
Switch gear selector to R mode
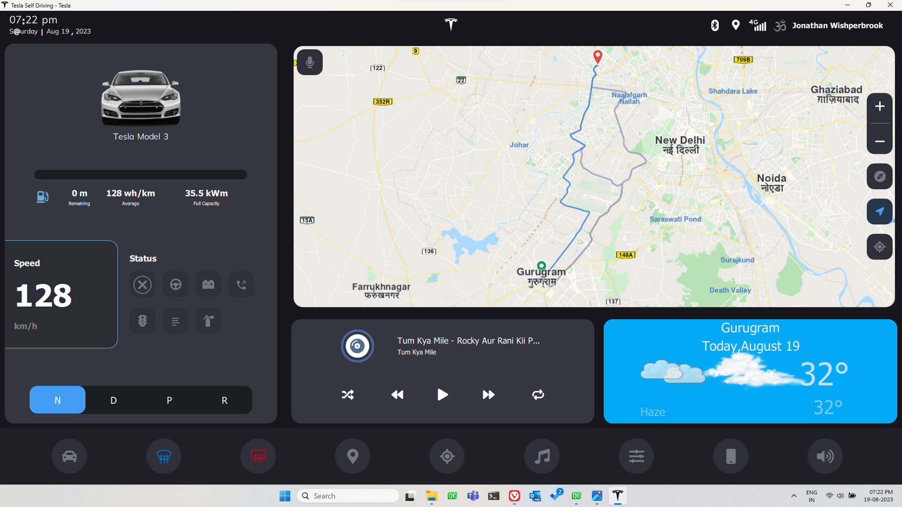tap(224, 399)
